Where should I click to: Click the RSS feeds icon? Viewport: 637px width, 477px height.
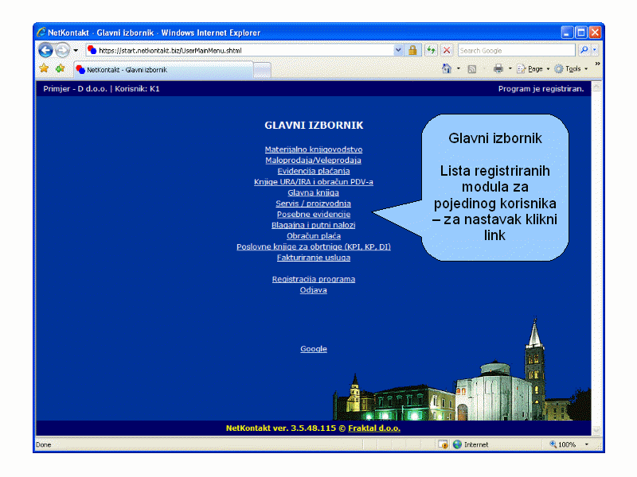[x=471, y=69]
